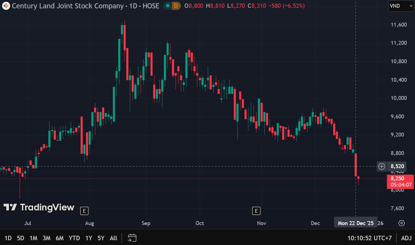
Task: Switch to the 6M time range
Action: click(60, 238)
